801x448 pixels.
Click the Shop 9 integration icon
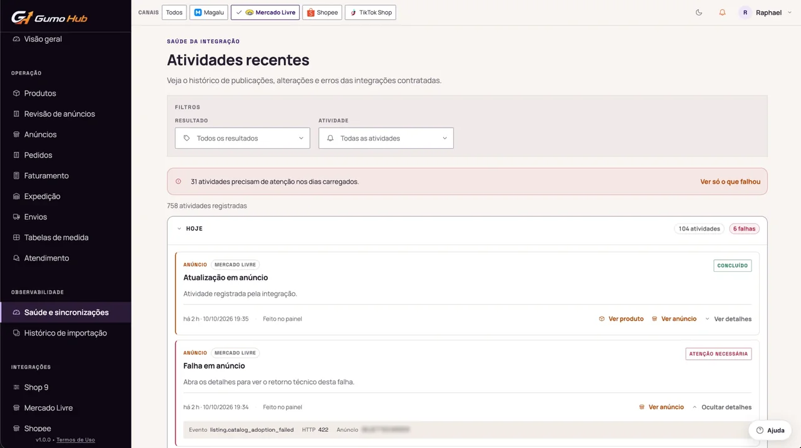16,387
